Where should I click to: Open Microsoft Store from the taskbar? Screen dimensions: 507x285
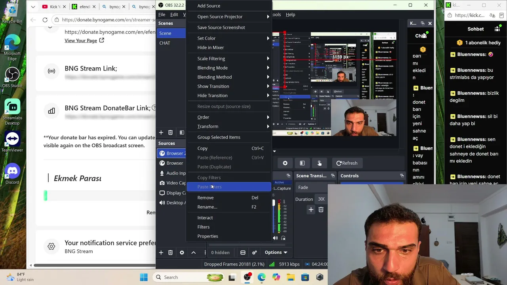[305, 277]
